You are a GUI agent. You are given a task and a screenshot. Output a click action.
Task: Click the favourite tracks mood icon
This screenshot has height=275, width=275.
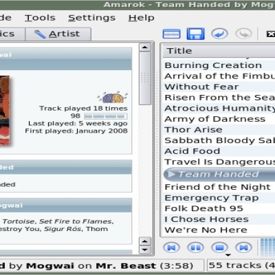(x=113, y=97)
